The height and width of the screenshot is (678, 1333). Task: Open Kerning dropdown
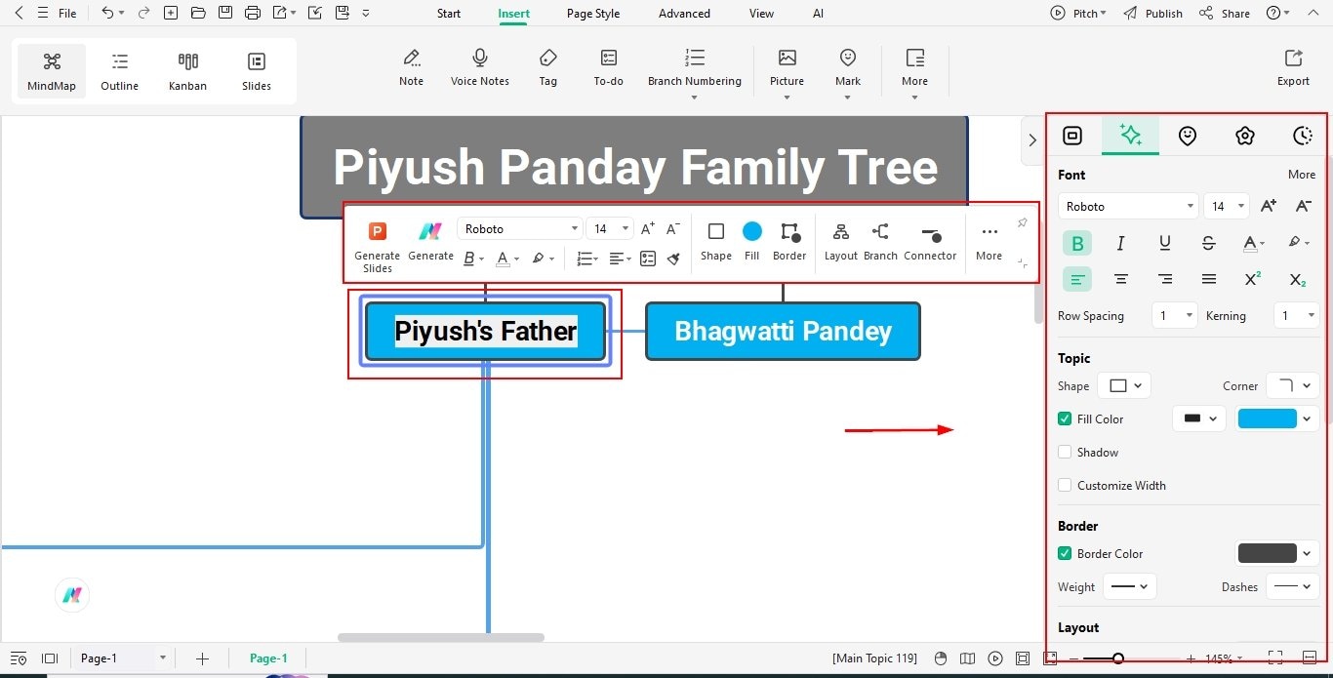coord(1297,315)
